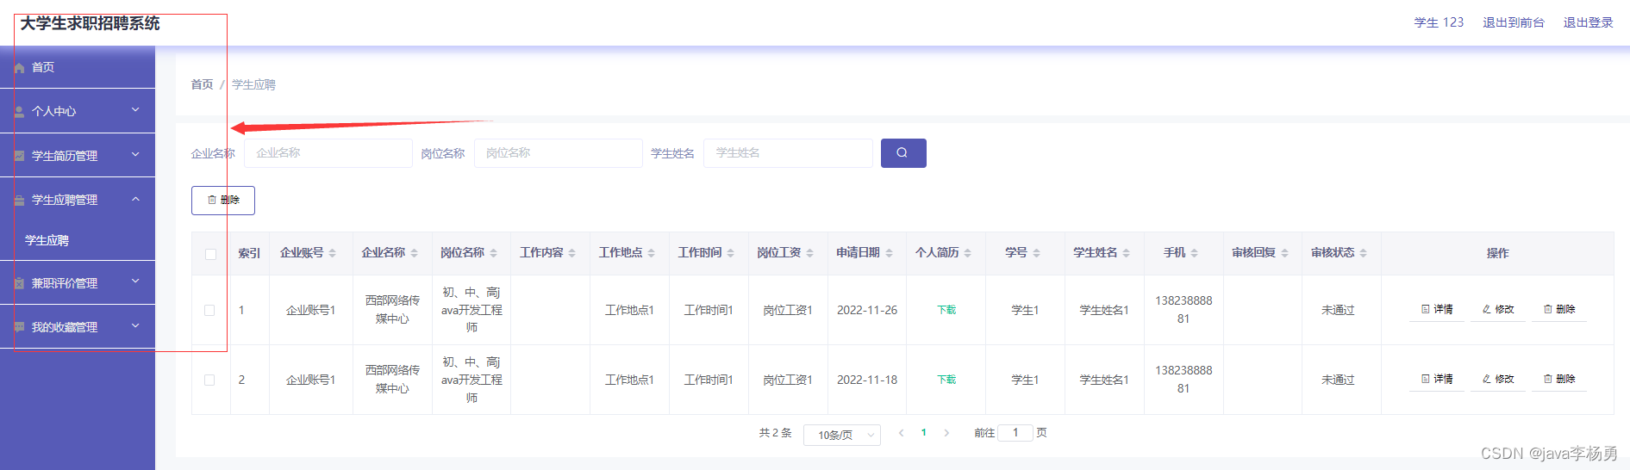
Task: Open the 兼职评价管理 sidebar menu
Action: point(78,283)
